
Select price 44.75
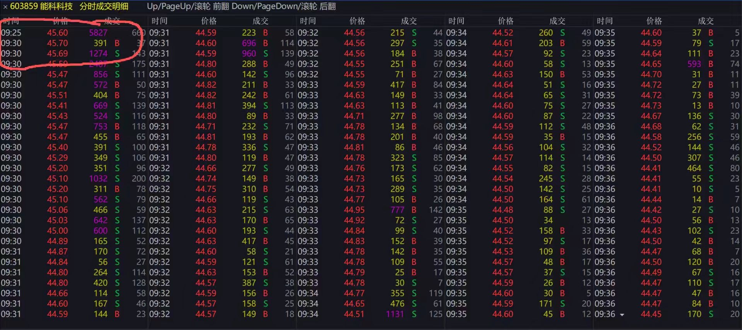tap(206, 189)
